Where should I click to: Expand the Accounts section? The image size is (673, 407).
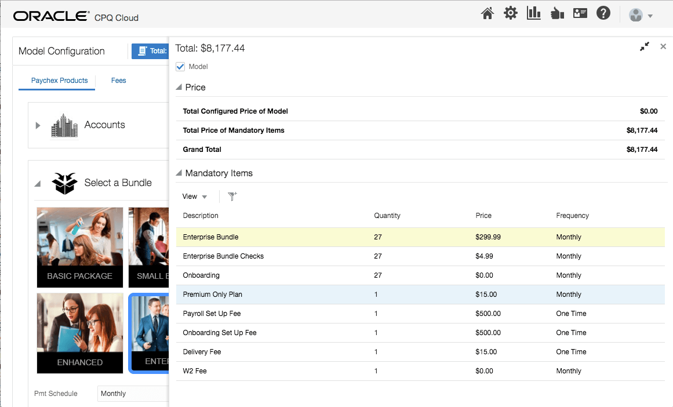(38, 125)
